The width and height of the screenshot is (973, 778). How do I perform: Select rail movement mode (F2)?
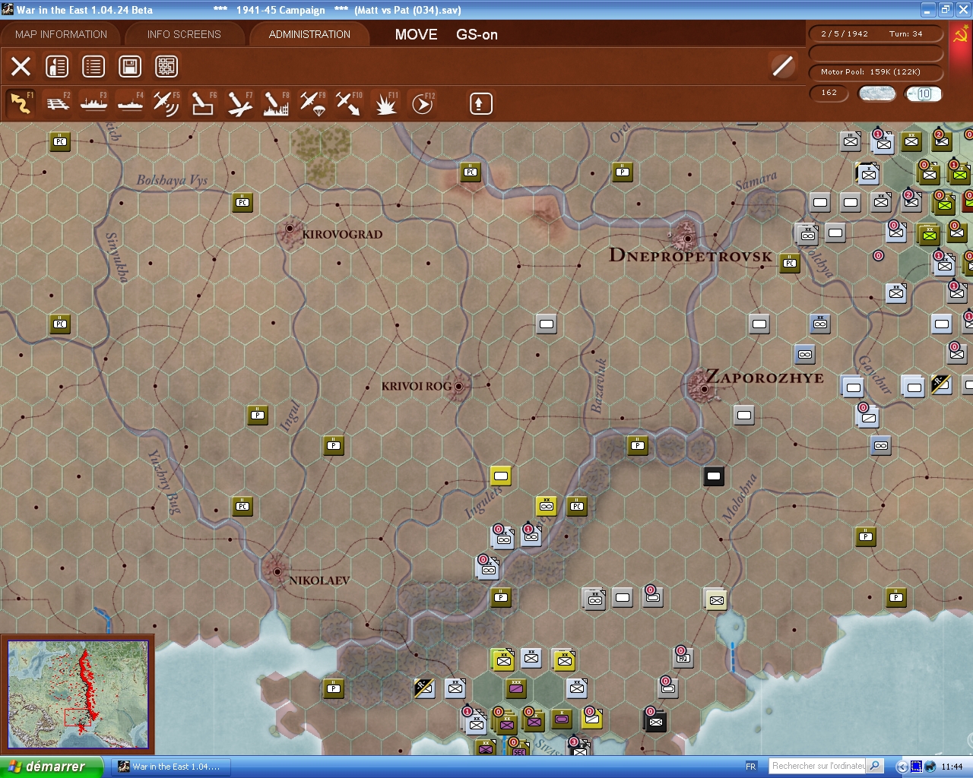pyautogui.click(x=57, y=103)
